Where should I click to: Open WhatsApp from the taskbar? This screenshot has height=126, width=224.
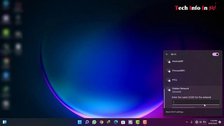[94, 122]
